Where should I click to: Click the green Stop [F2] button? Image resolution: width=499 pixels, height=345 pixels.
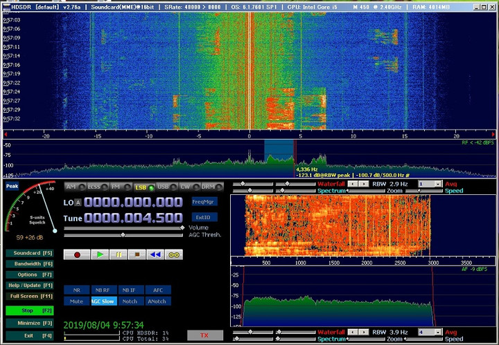pos(30,310)
